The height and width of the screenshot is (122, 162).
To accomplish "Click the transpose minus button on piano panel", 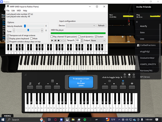I will point(48,87).
